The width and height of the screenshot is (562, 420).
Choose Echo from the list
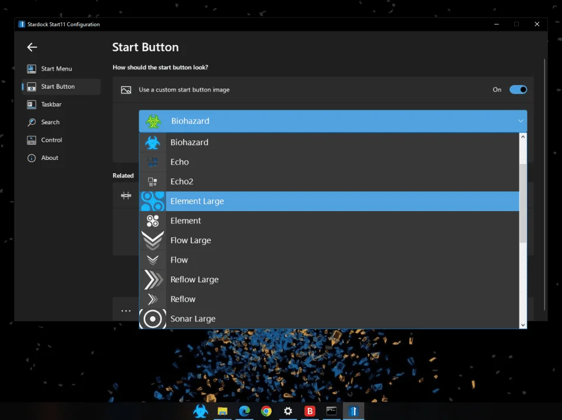click(x=329, y=162)
